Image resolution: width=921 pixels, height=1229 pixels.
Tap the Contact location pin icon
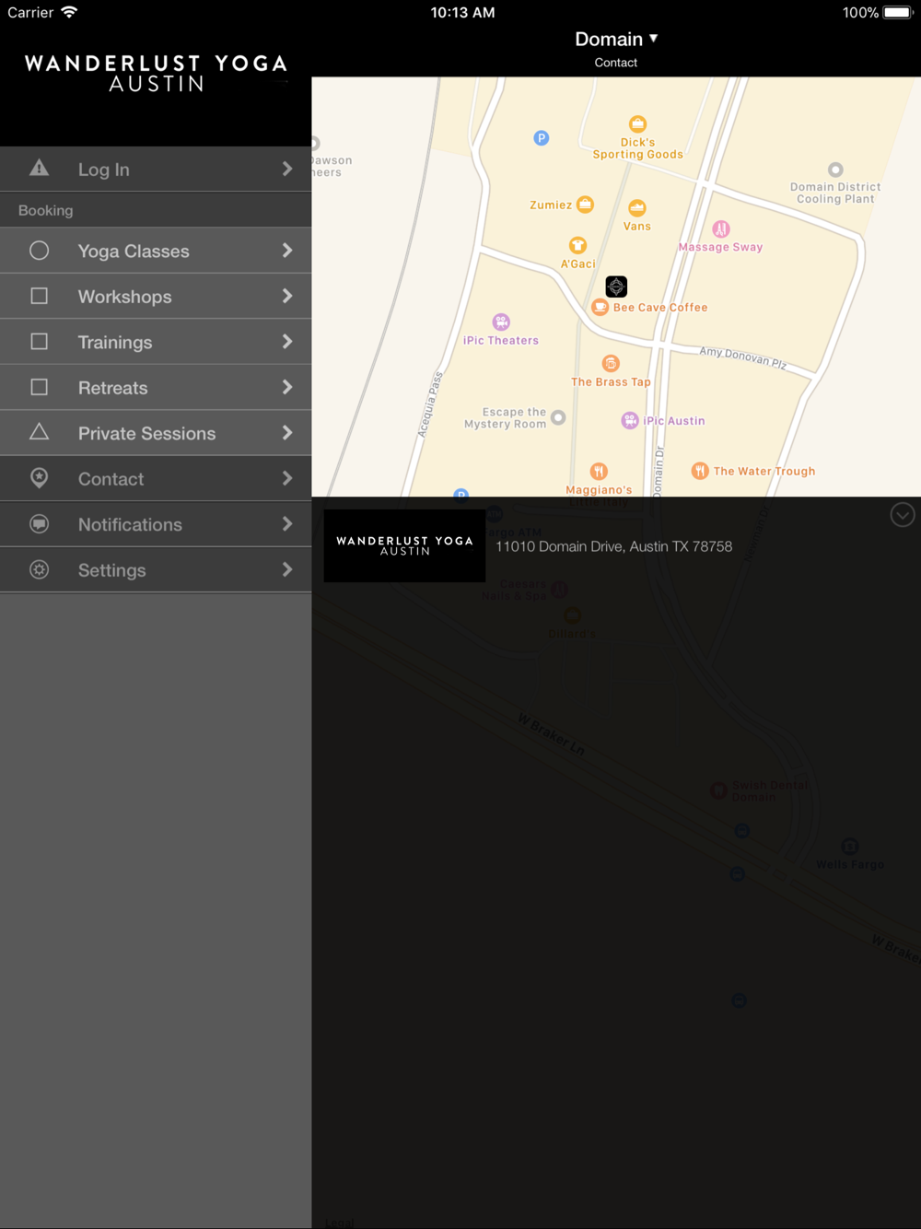pos(39,477)
